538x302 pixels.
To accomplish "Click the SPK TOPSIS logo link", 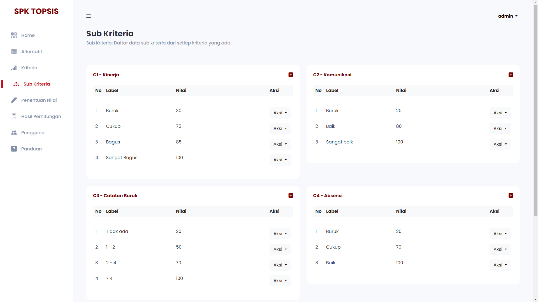I will [x=36, y=11].
